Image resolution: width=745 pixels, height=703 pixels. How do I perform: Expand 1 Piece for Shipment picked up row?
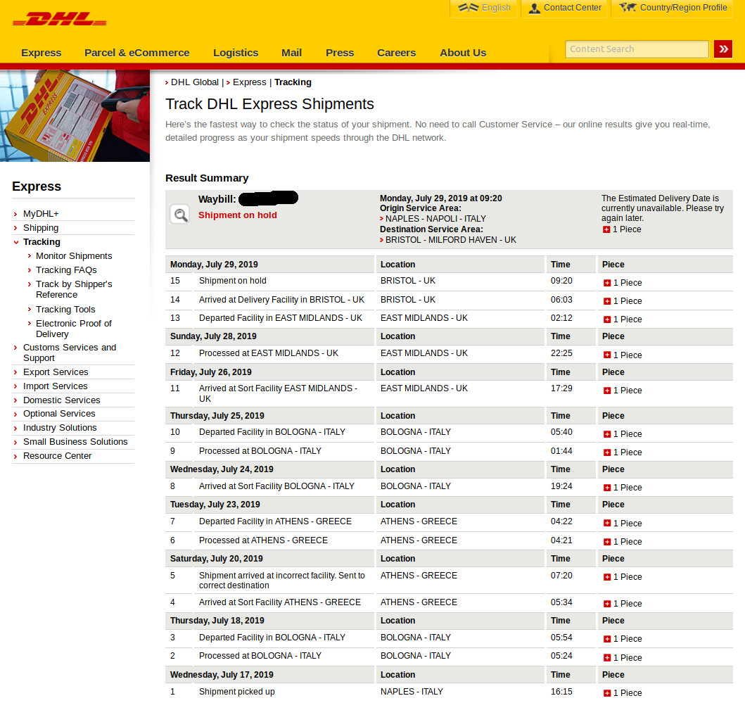606,693
